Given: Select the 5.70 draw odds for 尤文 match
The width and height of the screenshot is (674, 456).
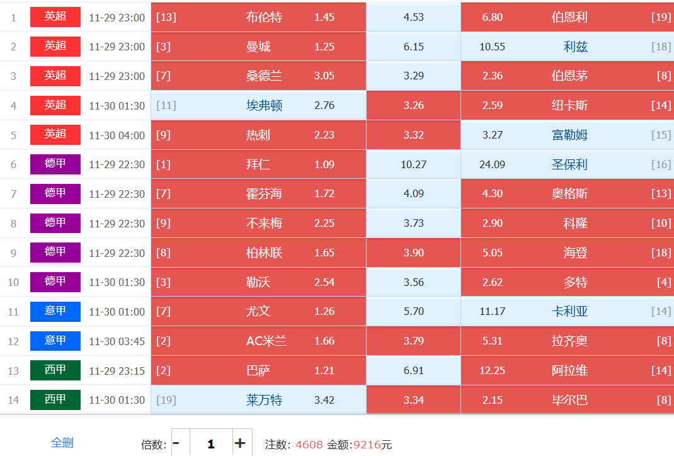Looking at the screenshot, I should coord(413,312).
